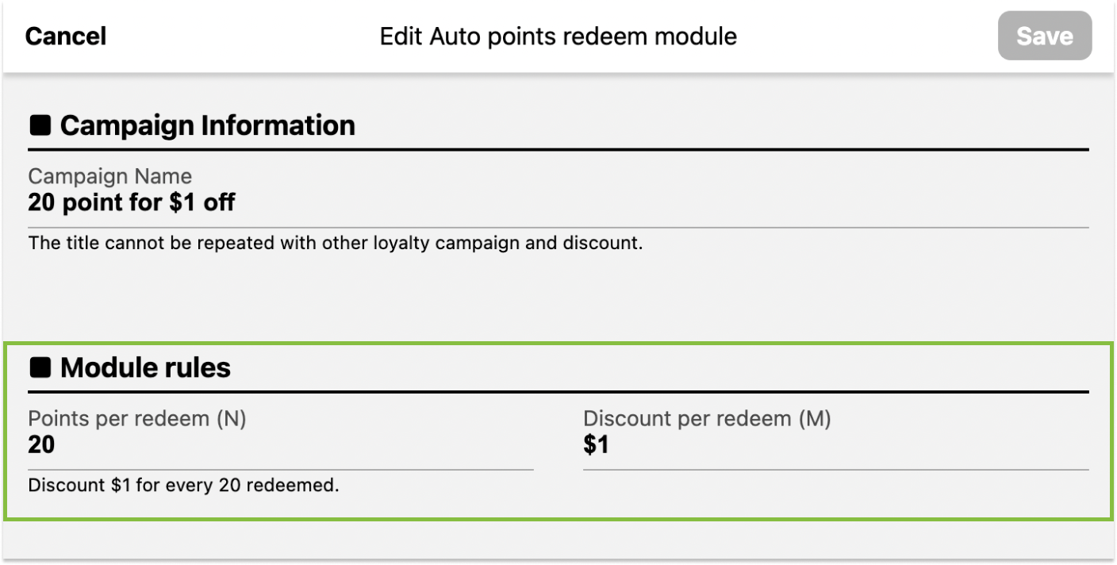Select the Discount per redeem (M) label
The height and width of the screenshot is (565, 1117).
coord(707,419)
